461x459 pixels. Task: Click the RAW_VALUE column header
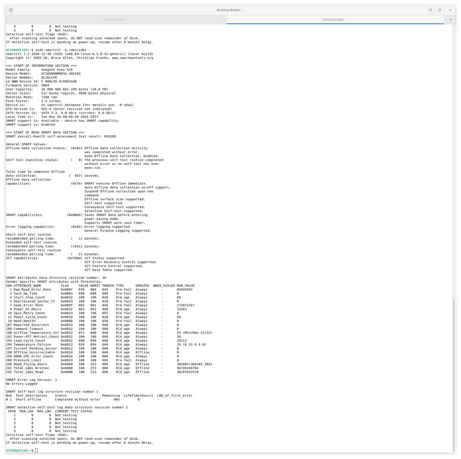click(x=185, y=286)
